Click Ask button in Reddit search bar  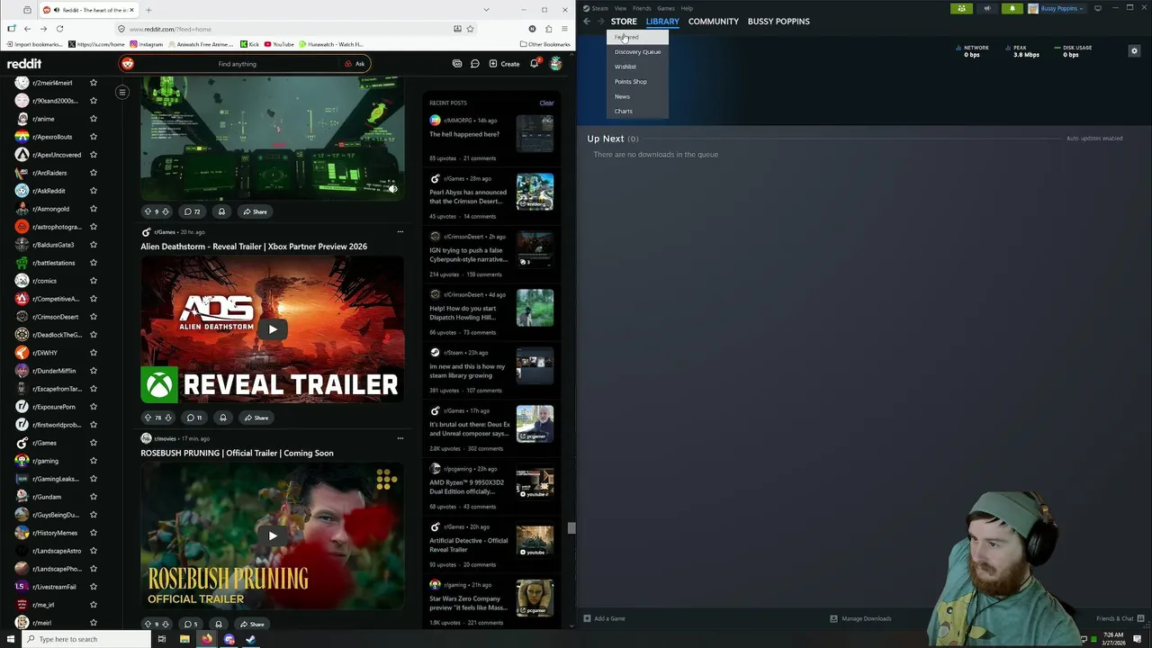pyautogui.click(x=355, y=64)
